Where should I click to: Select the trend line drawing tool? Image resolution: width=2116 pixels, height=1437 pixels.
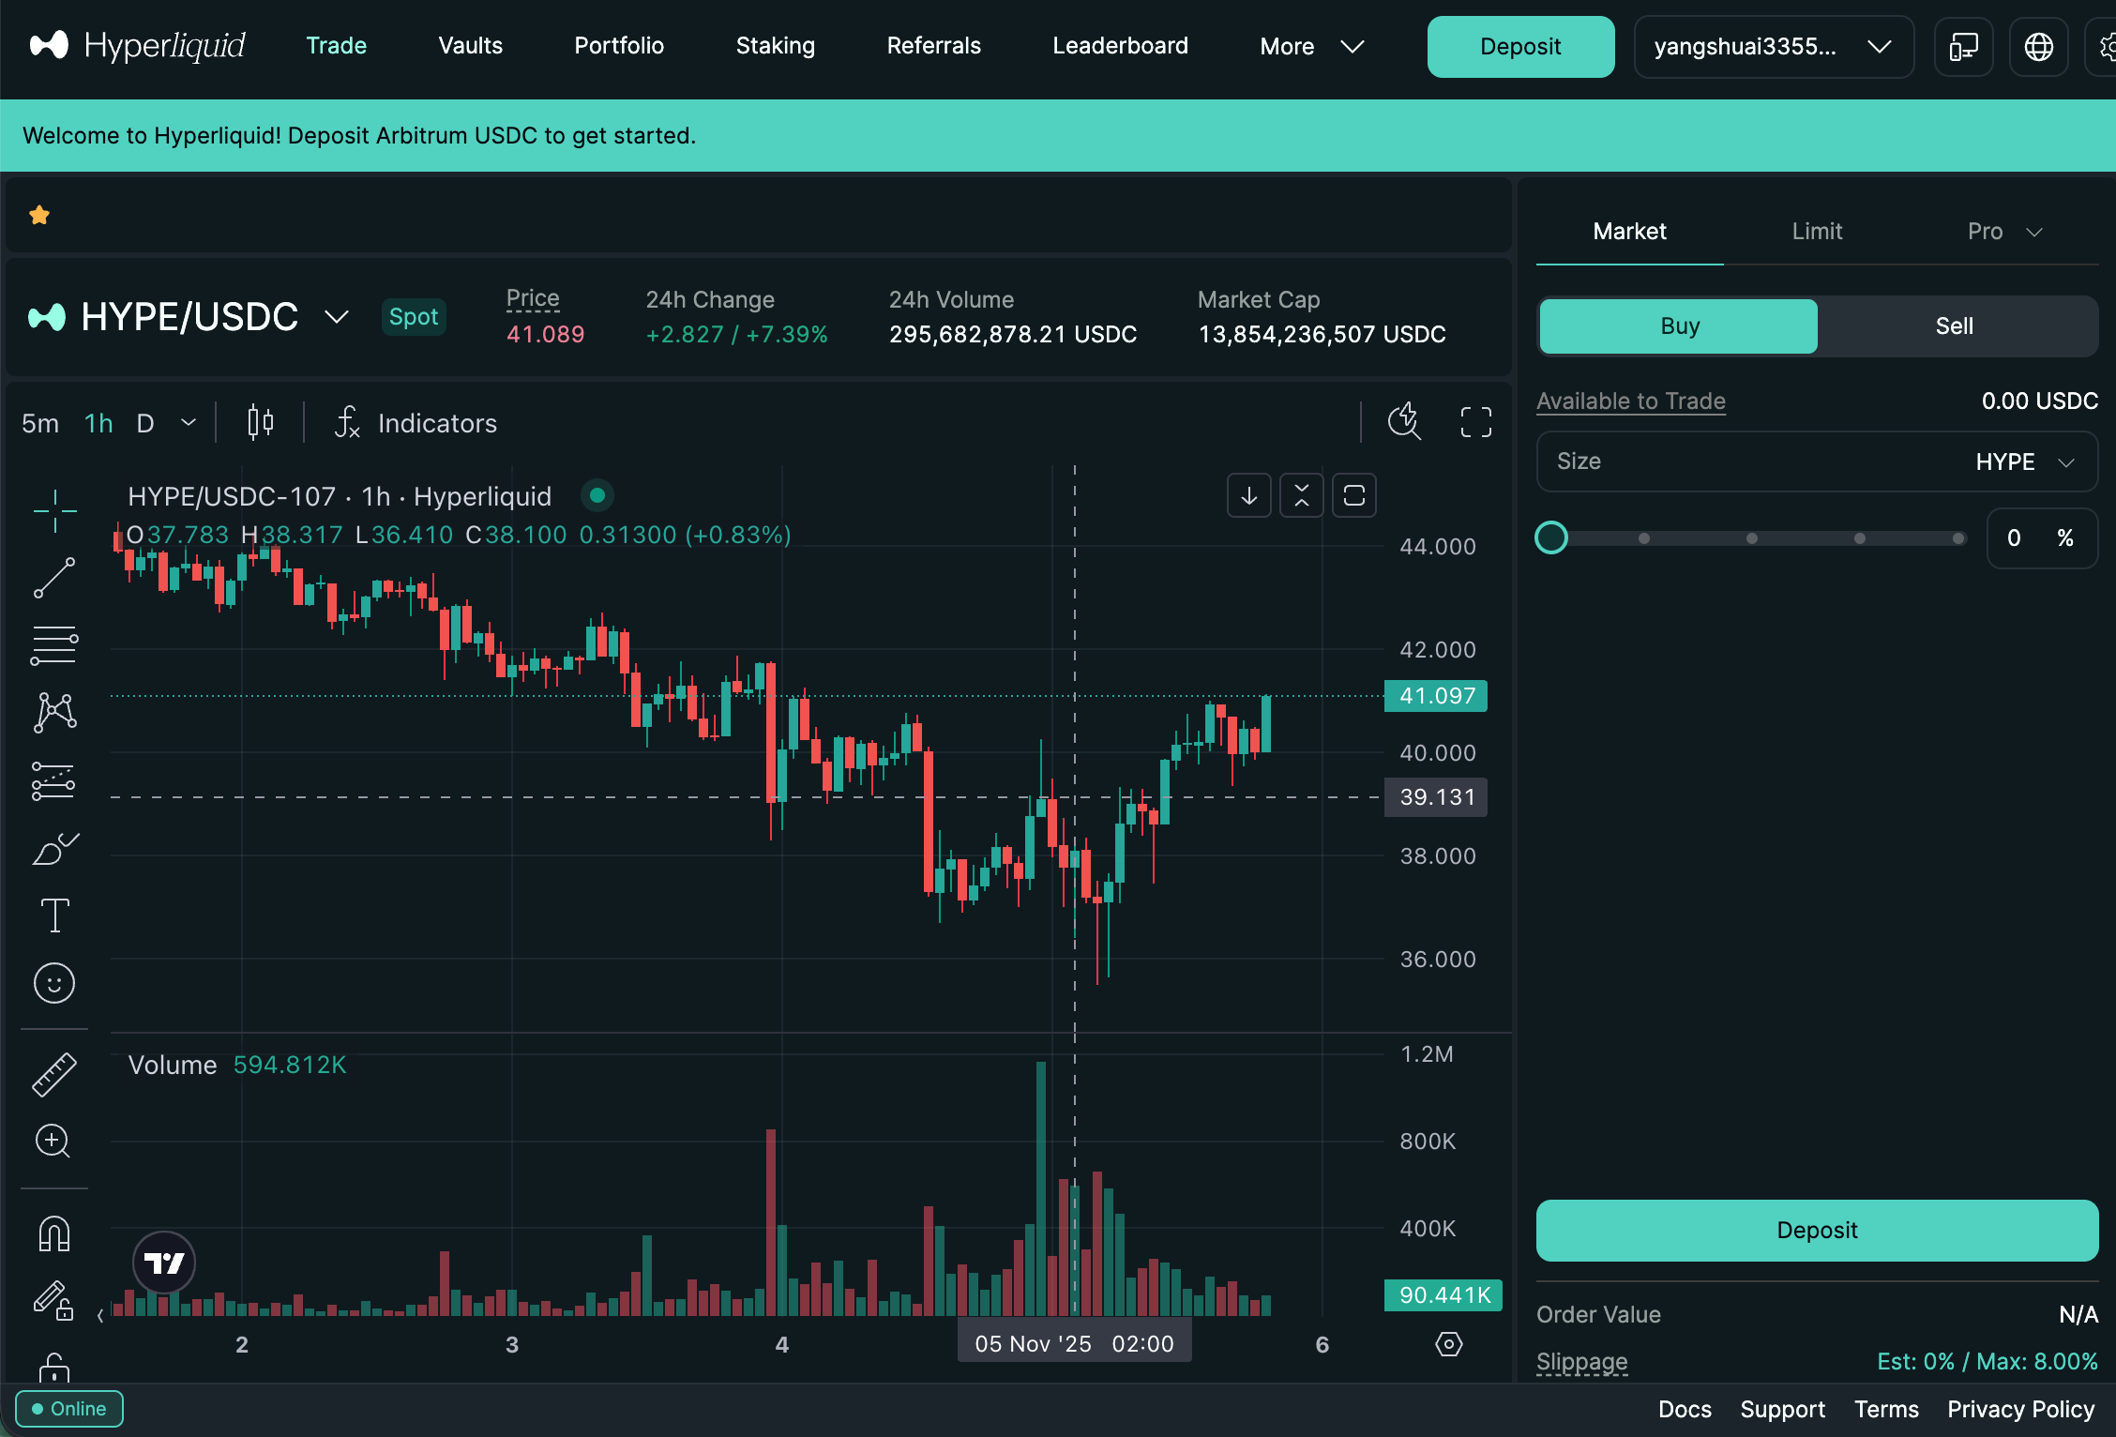tap(53, 577)
